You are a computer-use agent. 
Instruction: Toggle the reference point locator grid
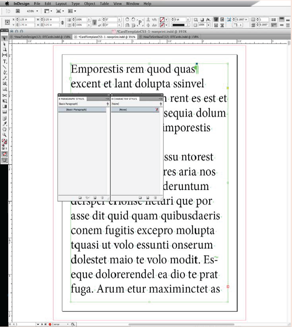coord(7,22)
